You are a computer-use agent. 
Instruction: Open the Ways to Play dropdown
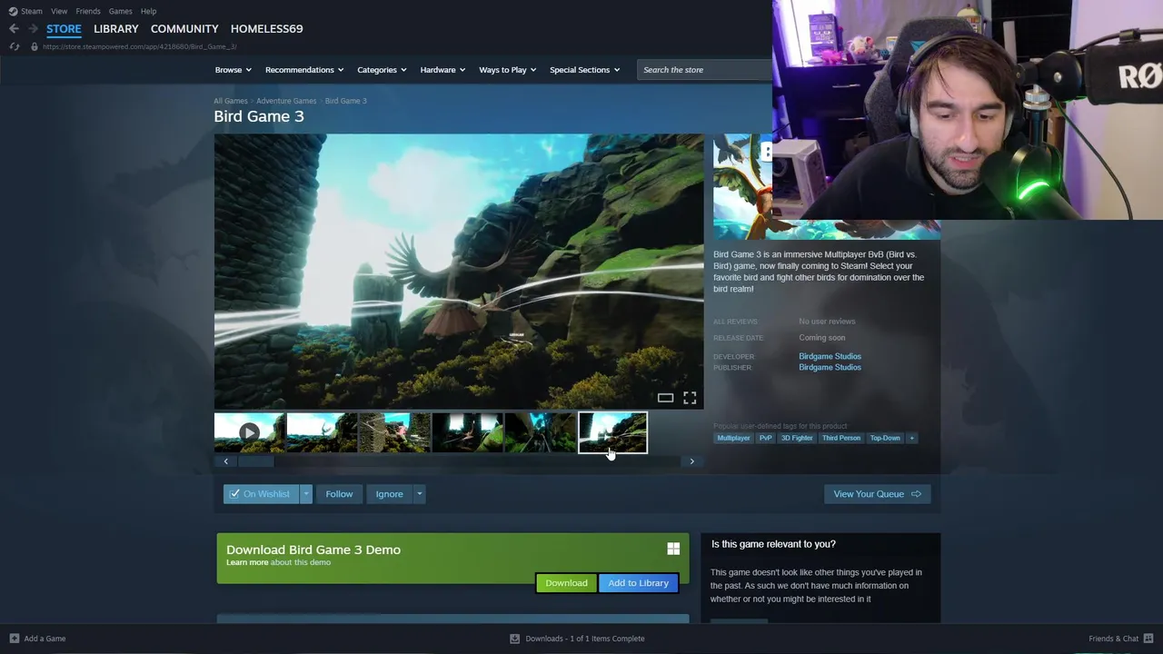tap(507, 70)
